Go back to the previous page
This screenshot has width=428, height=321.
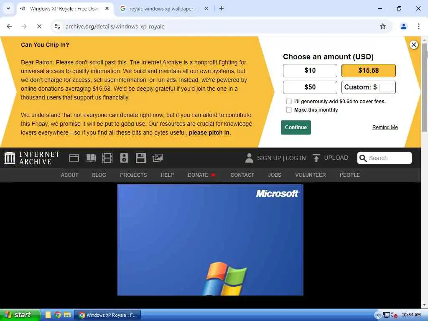click(x=9, y=26)
